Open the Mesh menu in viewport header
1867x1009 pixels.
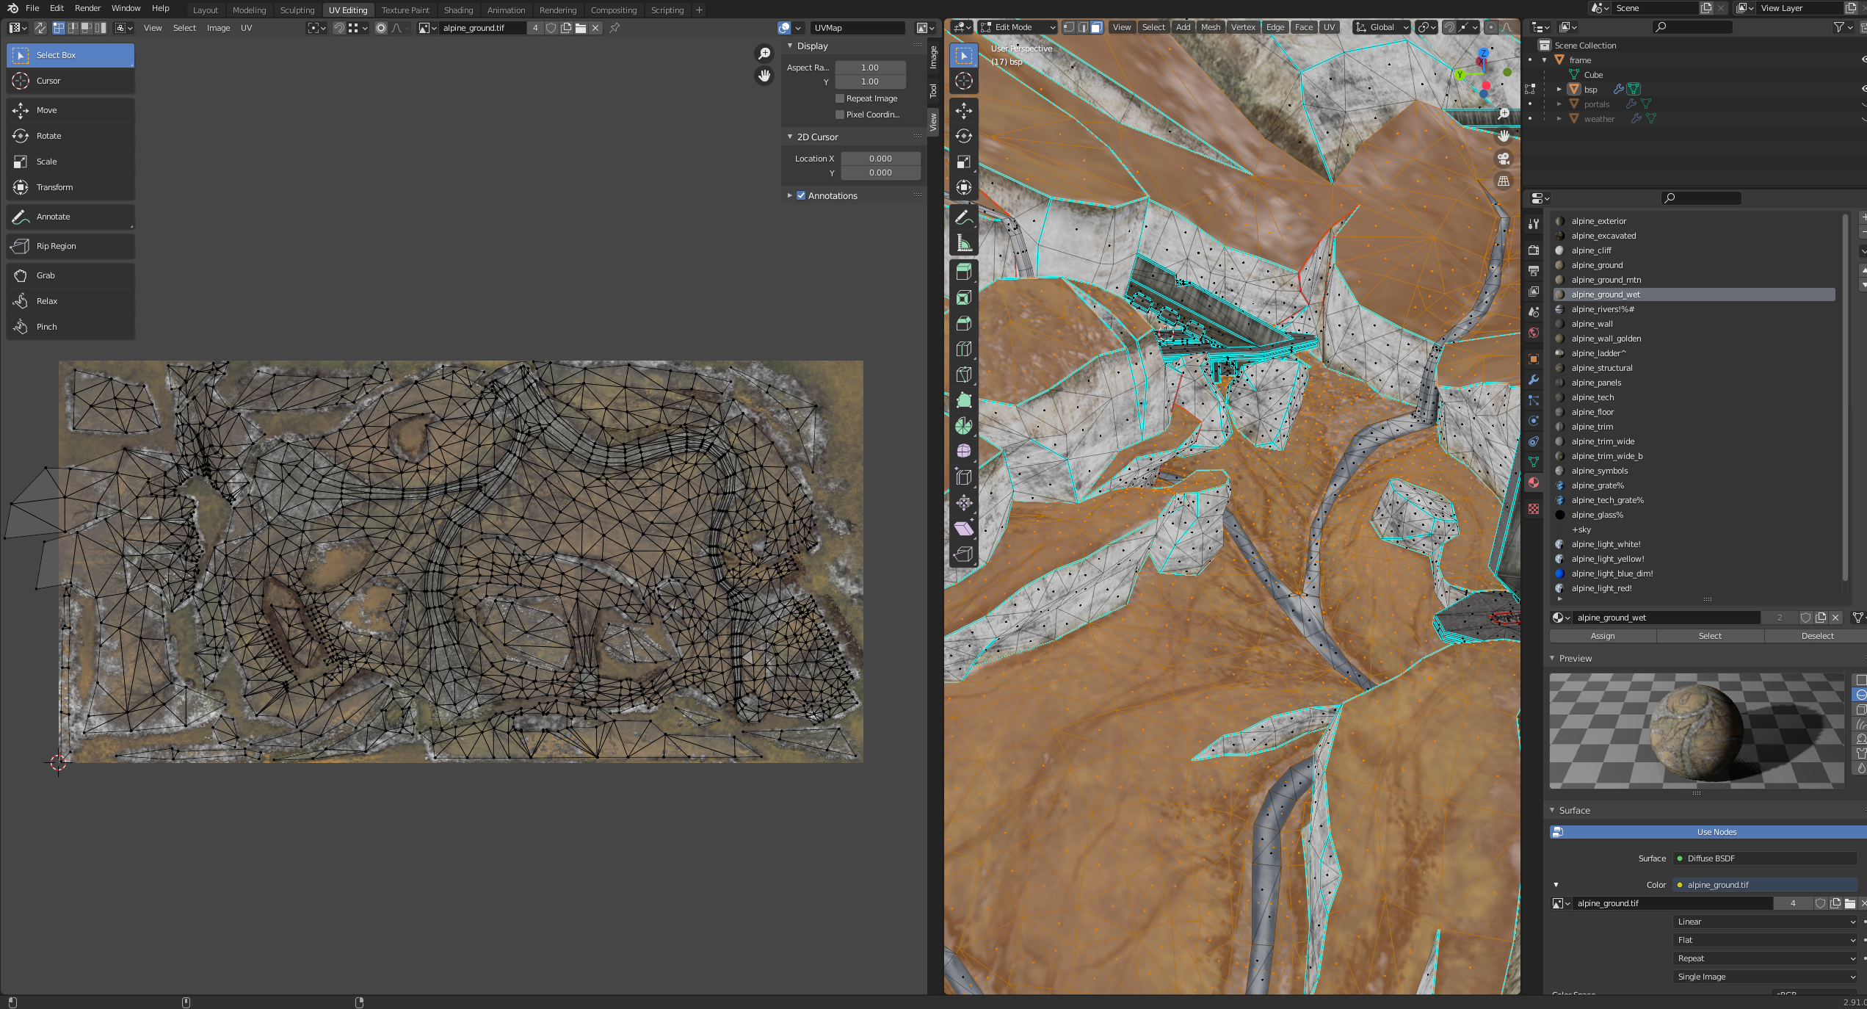1211,27
